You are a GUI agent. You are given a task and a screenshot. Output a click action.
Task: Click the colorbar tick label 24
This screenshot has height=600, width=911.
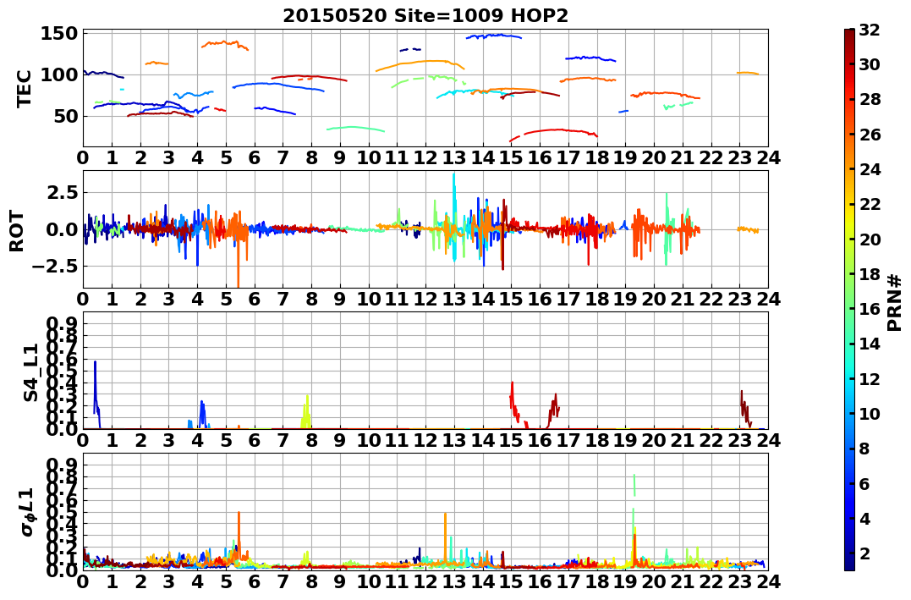[870, 169]
